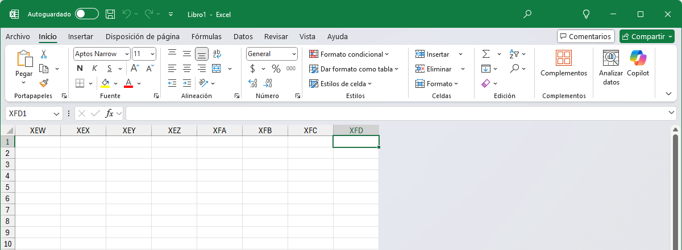Image resolution: width=682 pixels, height=250 pixels.
Task: Increase indent in Alineación group
Action: [x=187, y=83]
